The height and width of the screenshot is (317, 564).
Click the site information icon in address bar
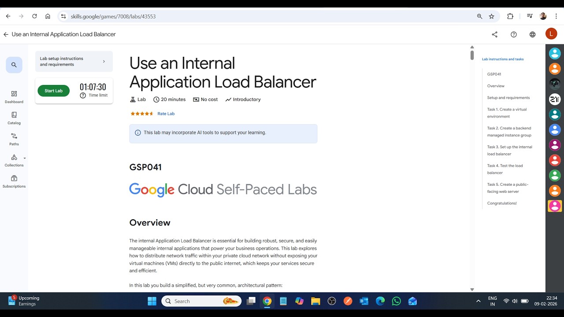(63, 16)
